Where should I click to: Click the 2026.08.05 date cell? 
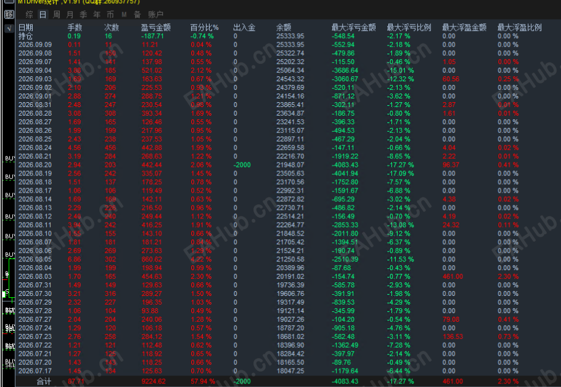35,259
